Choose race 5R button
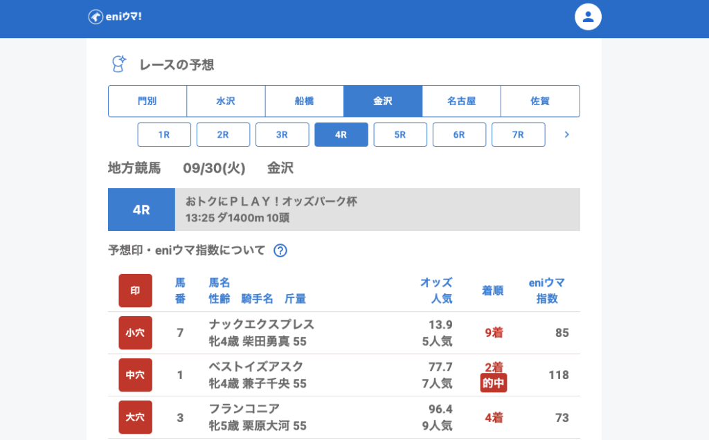Viewport: 709px width, 440px height. [x=400, y=135]
